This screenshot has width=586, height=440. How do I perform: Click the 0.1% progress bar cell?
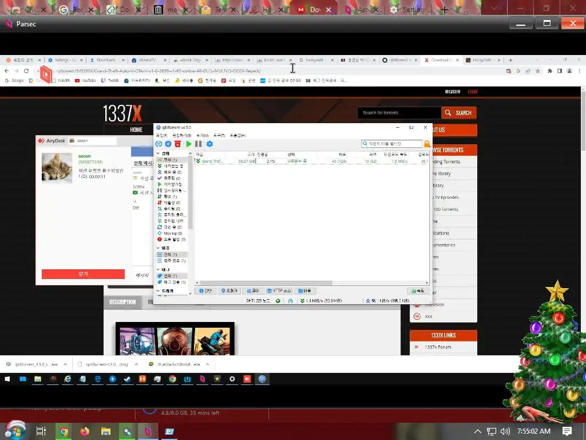pos(271,161)
